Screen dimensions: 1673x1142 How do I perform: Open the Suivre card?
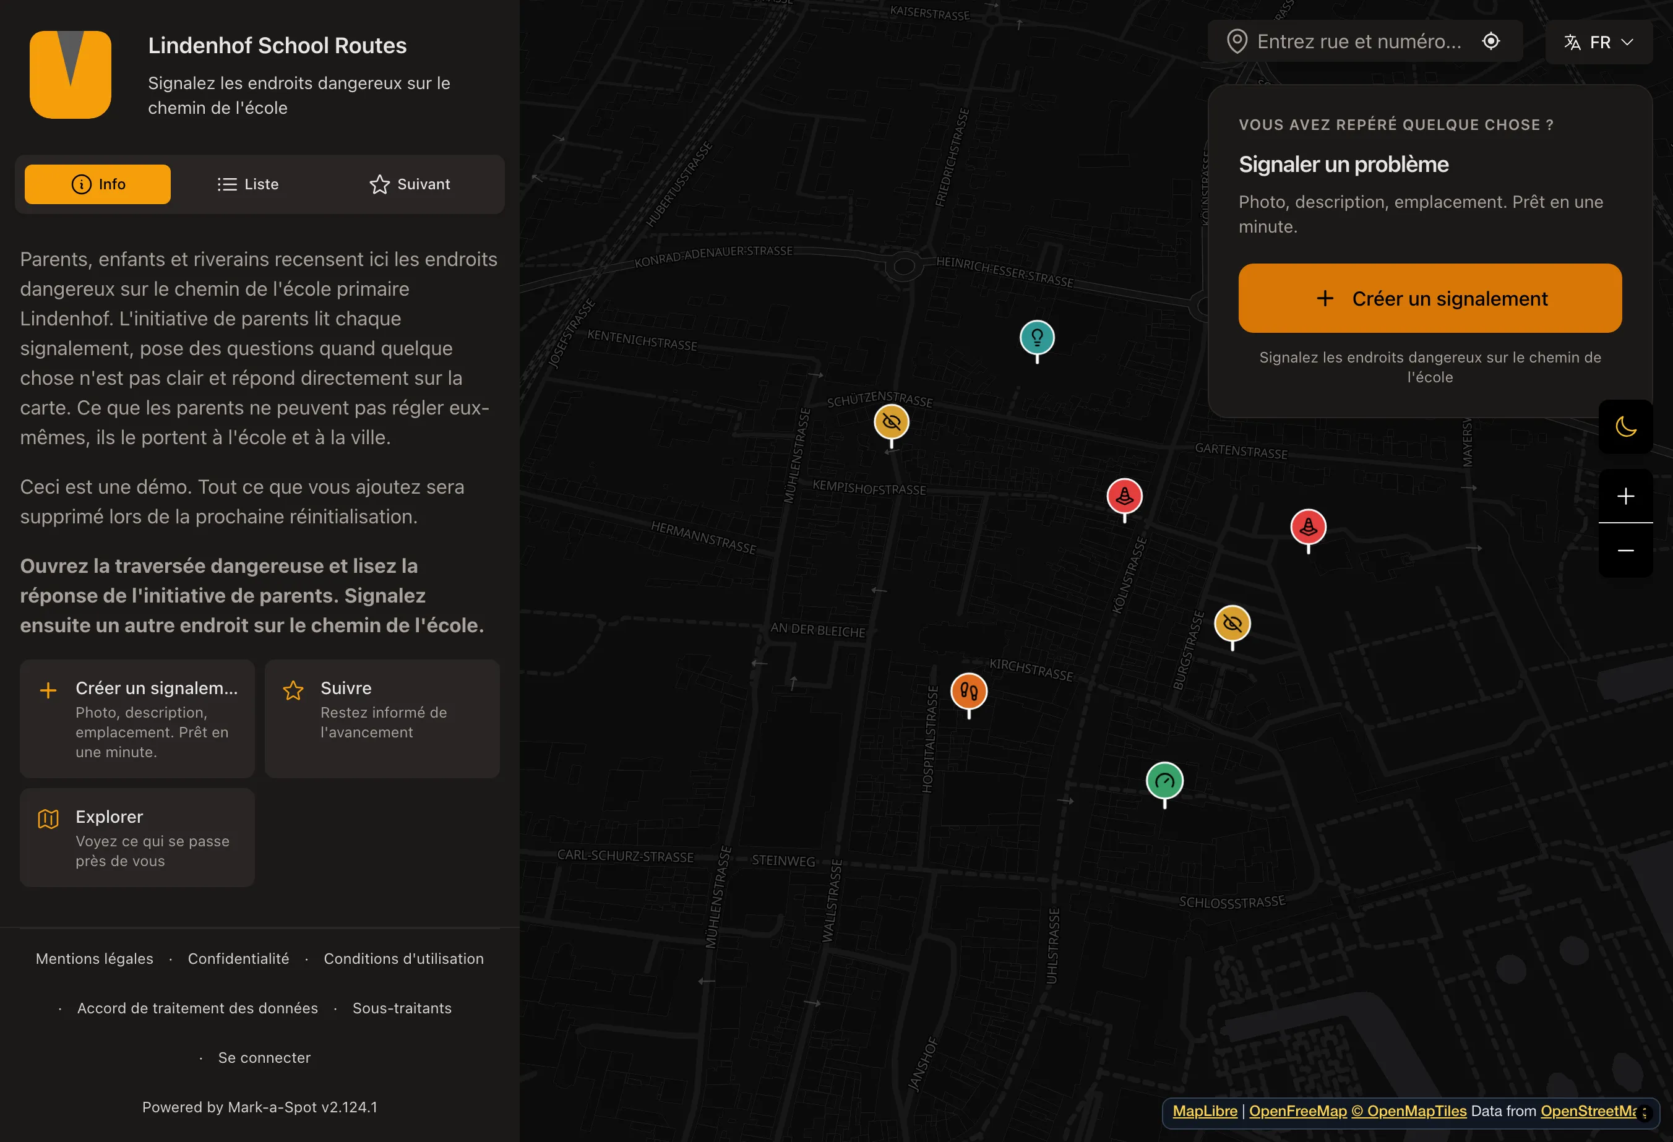tap(382, 719)
